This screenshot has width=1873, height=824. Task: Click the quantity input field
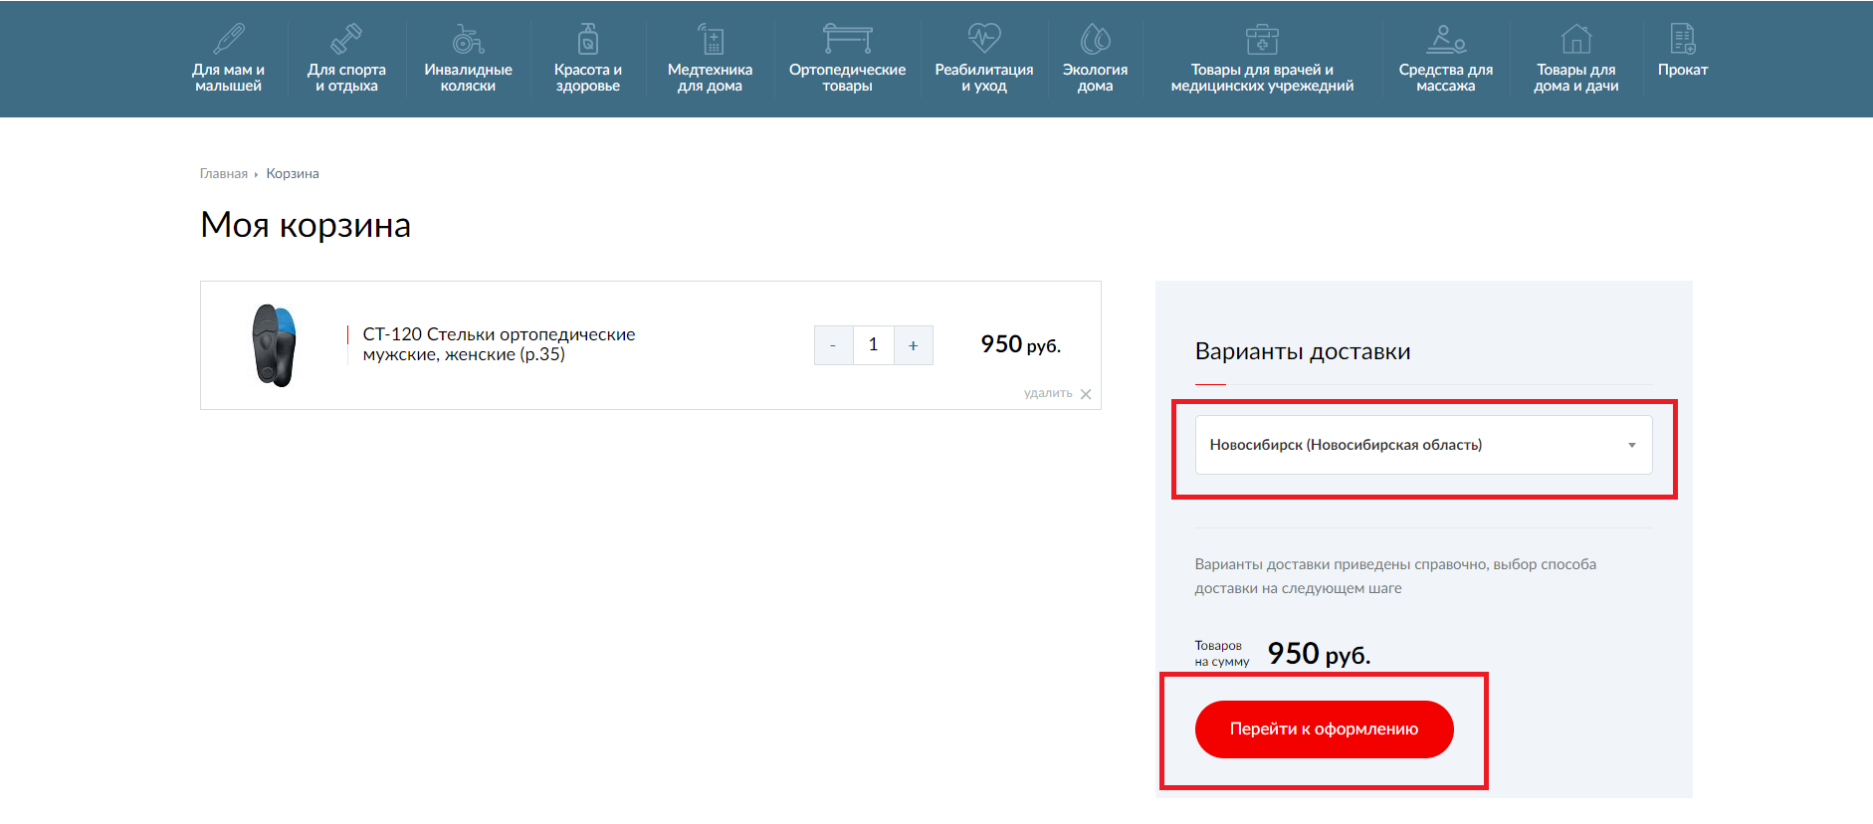tap(873, 345)
